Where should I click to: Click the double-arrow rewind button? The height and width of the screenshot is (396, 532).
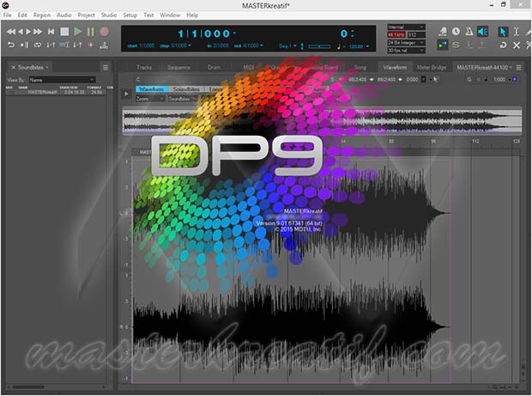(11, 32)
